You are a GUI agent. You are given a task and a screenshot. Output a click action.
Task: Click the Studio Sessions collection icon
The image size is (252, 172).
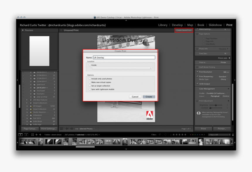[31, 112]
